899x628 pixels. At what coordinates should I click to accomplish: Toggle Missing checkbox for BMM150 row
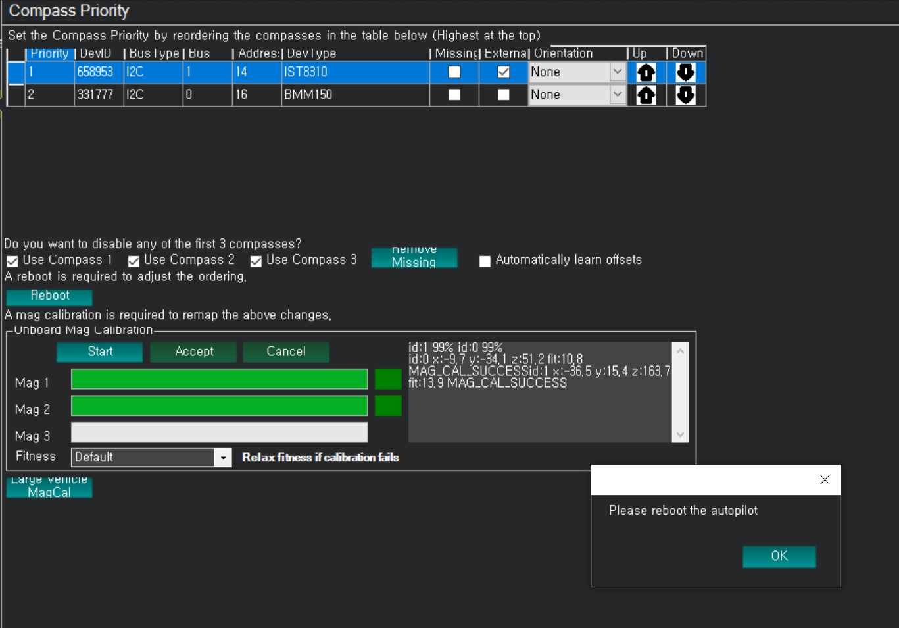point(454,95)
